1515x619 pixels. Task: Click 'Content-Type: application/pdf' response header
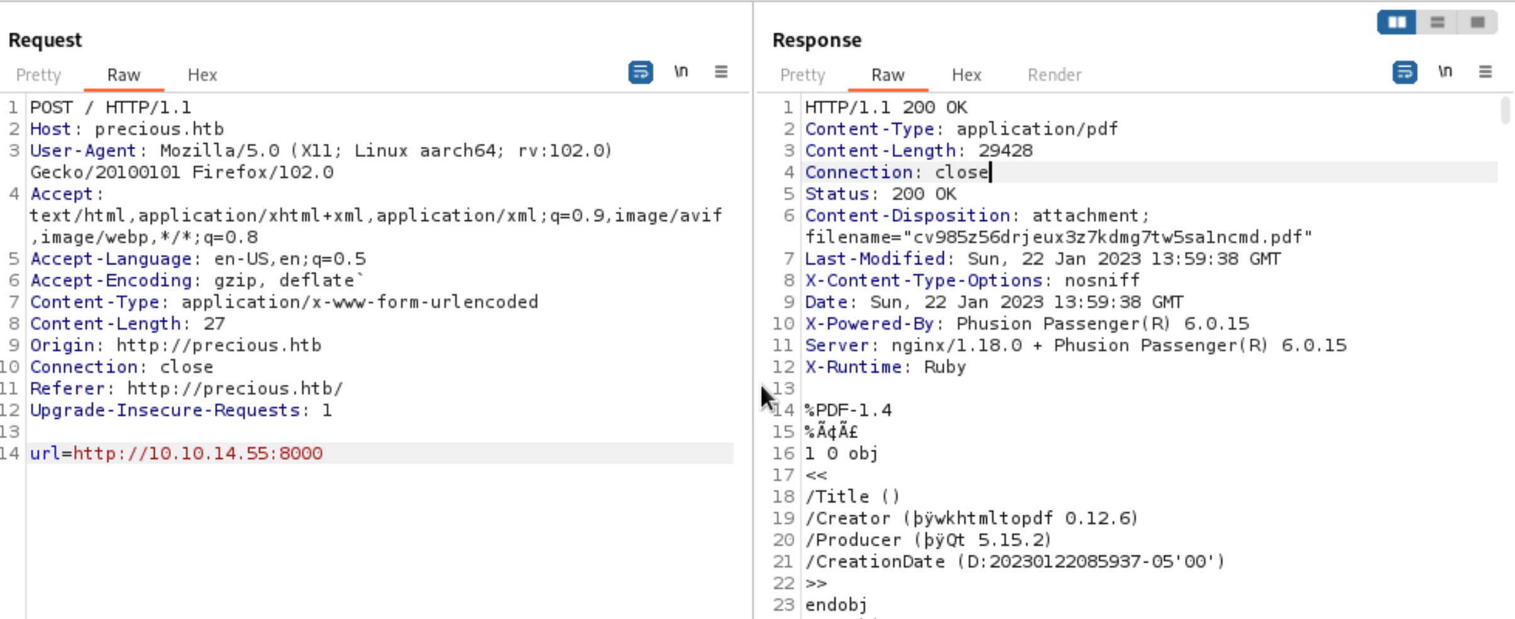[x=961, y=129]
